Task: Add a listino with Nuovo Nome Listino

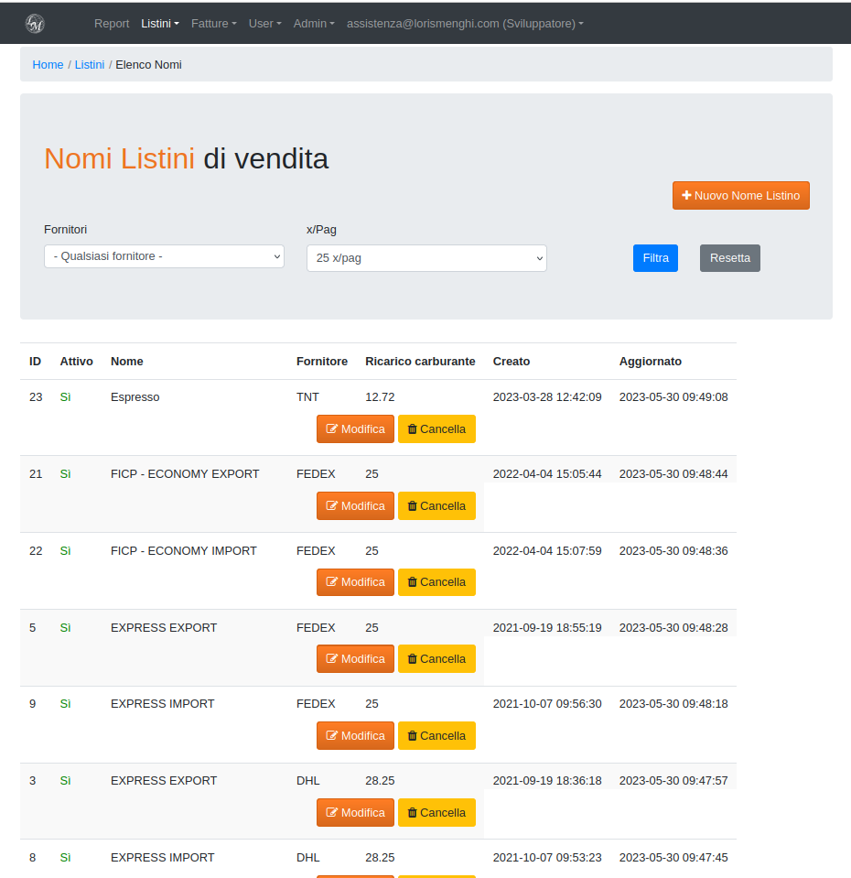Action: pos(740,196)
